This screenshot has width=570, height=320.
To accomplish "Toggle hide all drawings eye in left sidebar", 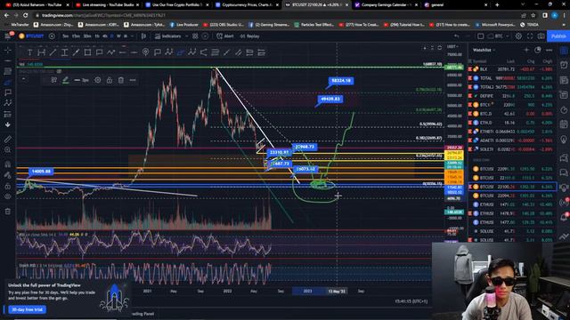I will pyautogui.click(x=8, y=196).
